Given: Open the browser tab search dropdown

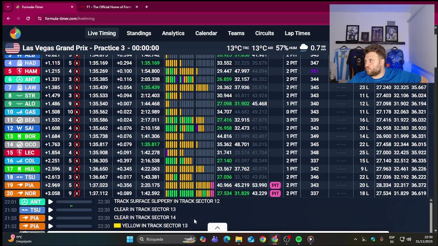Looking at the screenshot, I should tap(8, 7).
